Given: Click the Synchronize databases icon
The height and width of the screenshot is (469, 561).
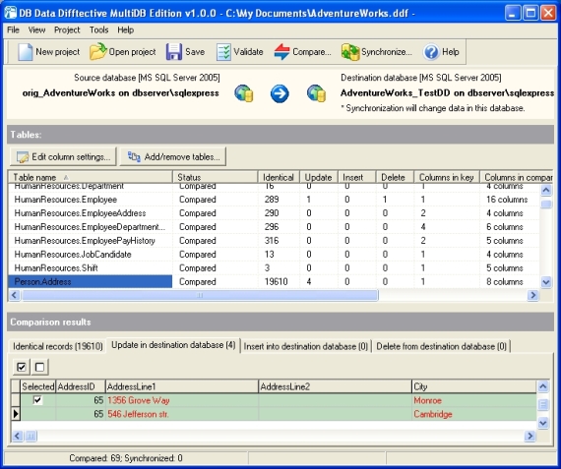Looking at the screenshot, I should [x=350, y=52].
